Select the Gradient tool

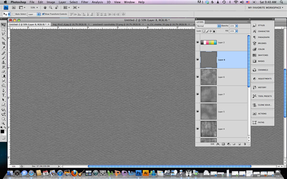tap(3, 76)
